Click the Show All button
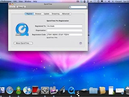This screenshot has height=97, width=129. click(x=21, y=7)
